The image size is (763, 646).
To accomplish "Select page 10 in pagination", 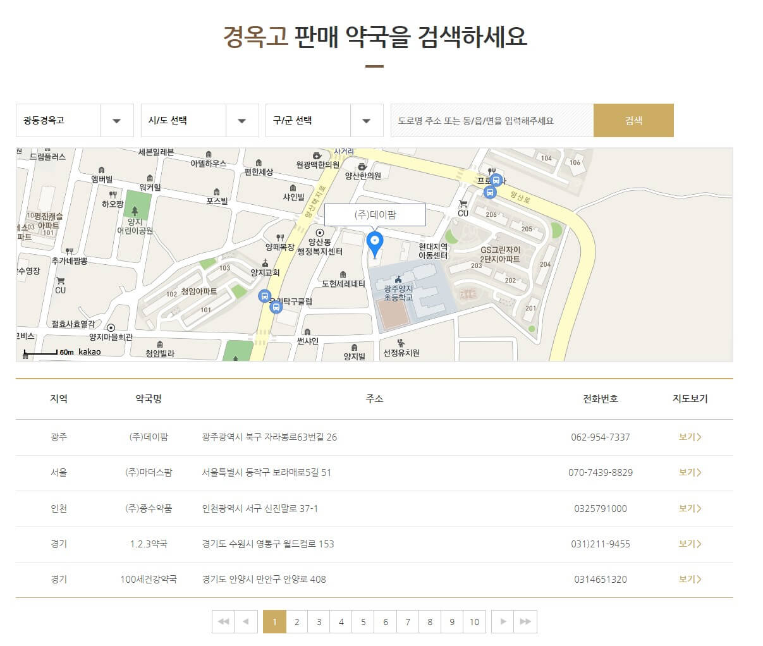I will click(474, 621).
